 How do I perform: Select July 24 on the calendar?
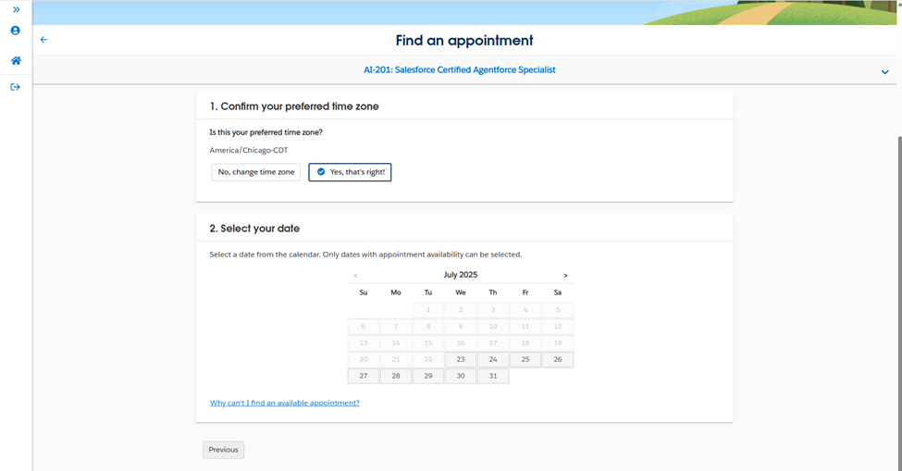click(x=493, y=359)
